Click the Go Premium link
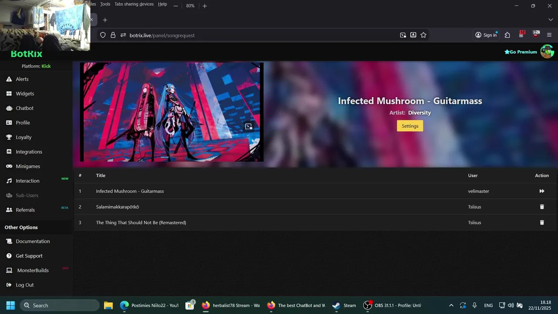This screenshot has height=314, width=558. (521, 52)
